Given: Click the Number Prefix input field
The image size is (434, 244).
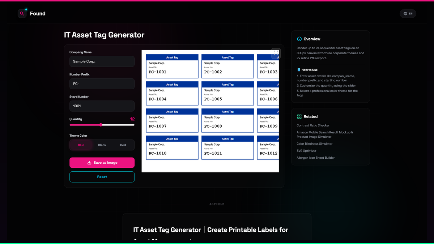Looking at the screenshot, I should pyautogui.click(x=102, y=84).
